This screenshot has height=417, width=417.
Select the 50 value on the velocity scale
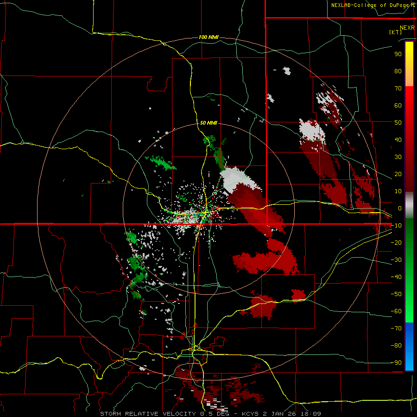398,123
